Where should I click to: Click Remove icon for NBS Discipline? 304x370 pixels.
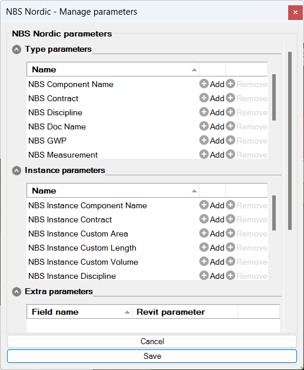point(230,112)
